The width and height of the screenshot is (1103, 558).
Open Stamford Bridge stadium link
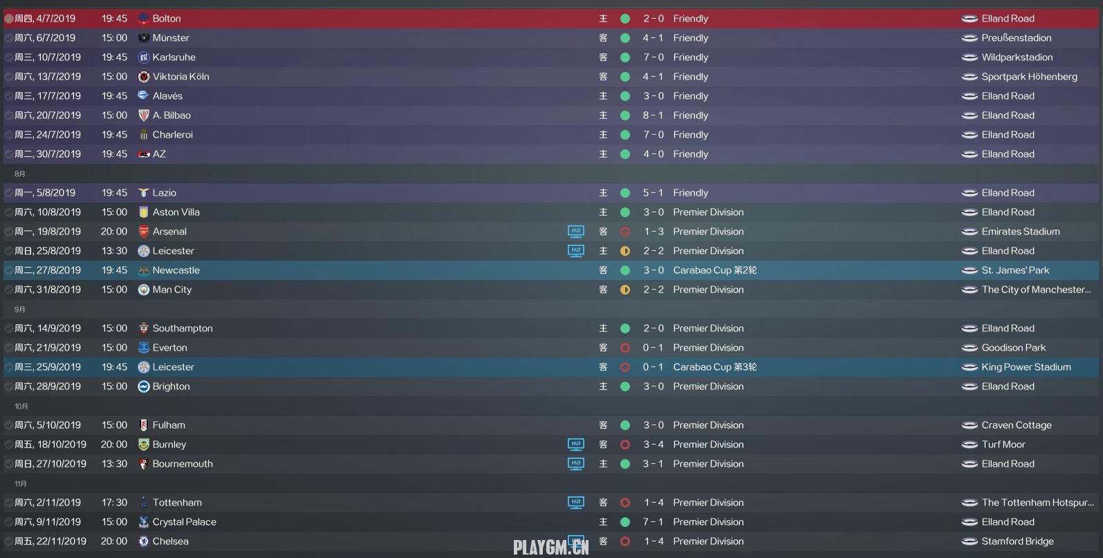tap(1018, 541)
